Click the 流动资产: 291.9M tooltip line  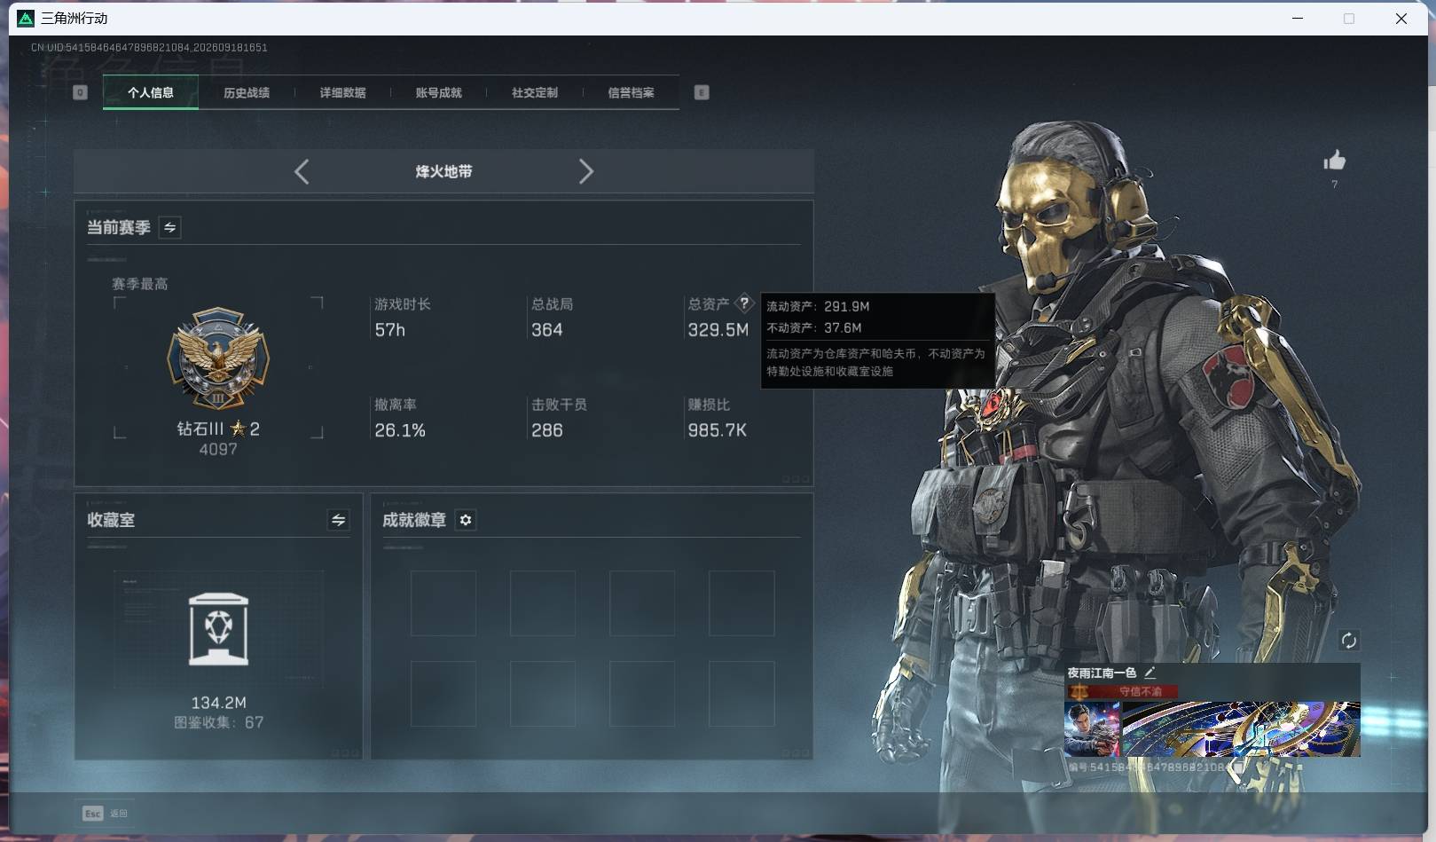pyautogui.click(x=818, y=306)
